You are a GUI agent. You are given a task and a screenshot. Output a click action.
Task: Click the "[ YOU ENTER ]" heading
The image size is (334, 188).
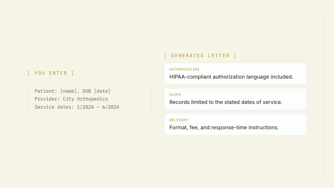pyautogui.click(x=51, y=73)
